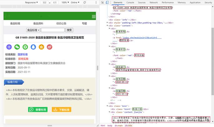This screenshot has height=127, width=214.
Task: Switch to the Memory tab
Action: click(x=182, y=2)
